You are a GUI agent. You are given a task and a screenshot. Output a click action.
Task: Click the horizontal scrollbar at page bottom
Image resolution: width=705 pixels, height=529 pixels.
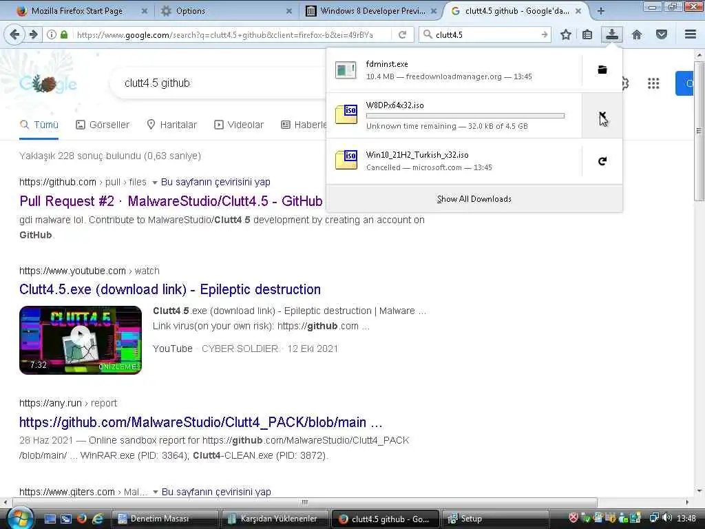click(305, 502)
